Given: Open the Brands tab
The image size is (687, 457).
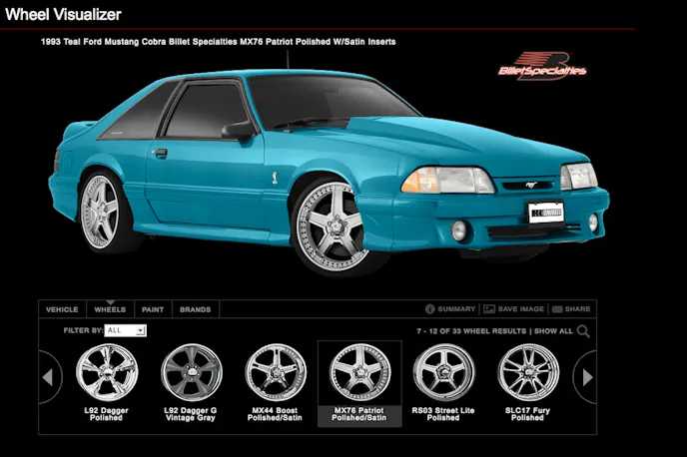Looking at the screenshot, I should (x=195, y=309).
